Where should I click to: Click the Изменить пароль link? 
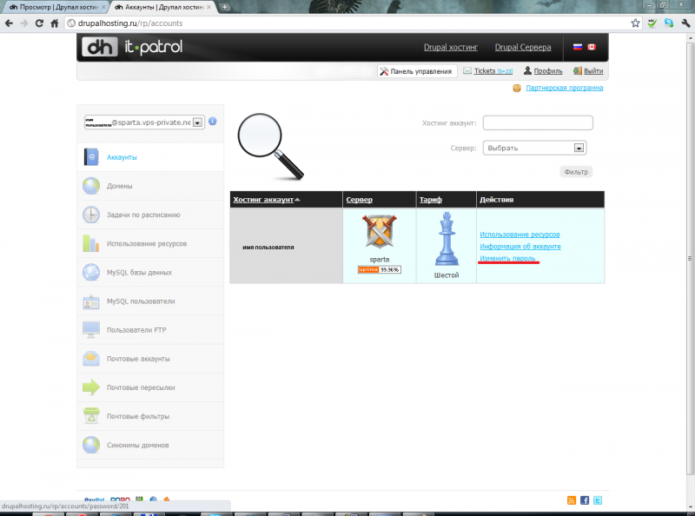[509, 259]
